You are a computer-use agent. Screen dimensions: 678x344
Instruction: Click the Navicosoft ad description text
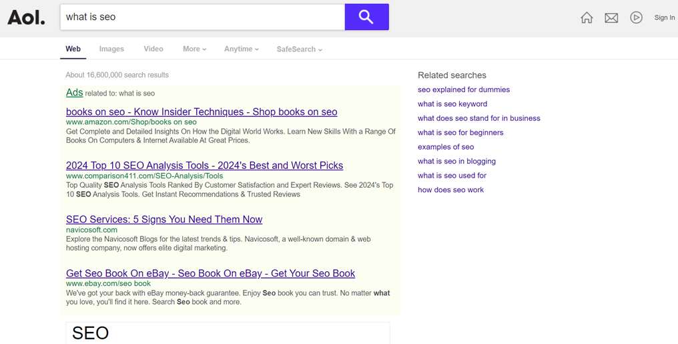[x=218, y=244]
